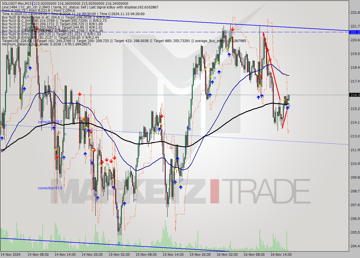This screenshot has height=258, width=360.
Task: Click the 'correction 38.2' chart label
Action: 50,122
